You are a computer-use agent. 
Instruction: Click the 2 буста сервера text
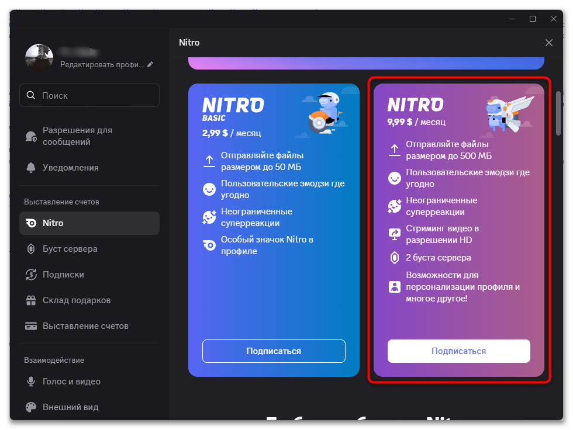[439, 258]
